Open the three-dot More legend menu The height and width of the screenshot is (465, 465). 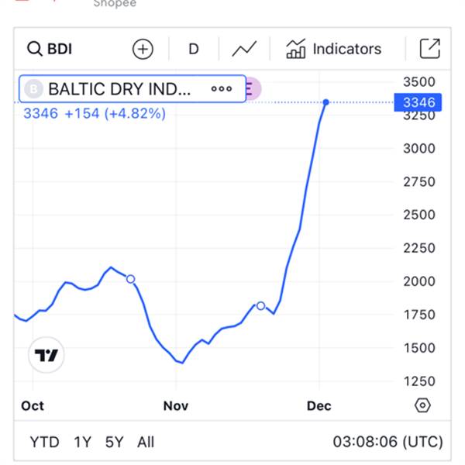coord(222,89)
